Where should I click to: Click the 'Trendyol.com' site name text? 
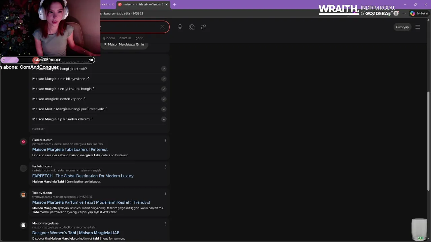42,193
